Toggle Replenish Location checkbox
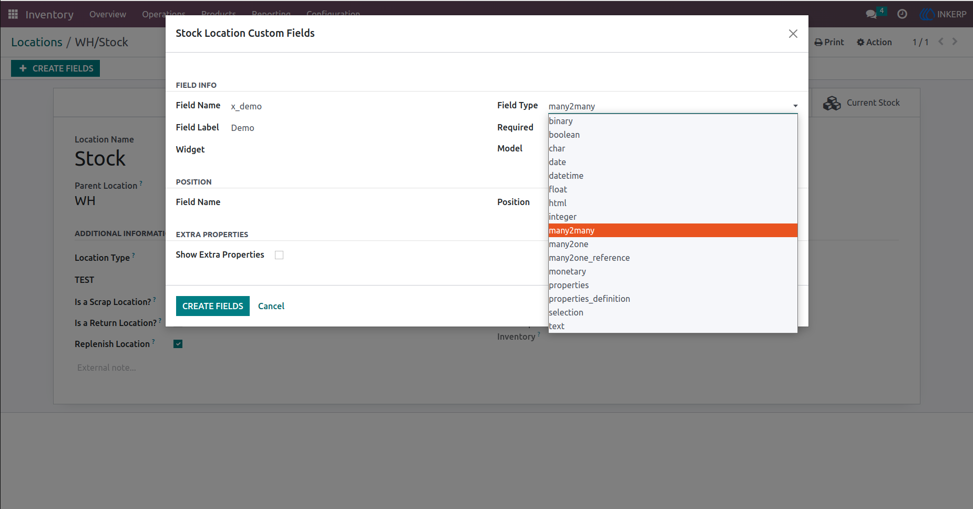Screen dimensions: 973x509 [x=178, y=344]
